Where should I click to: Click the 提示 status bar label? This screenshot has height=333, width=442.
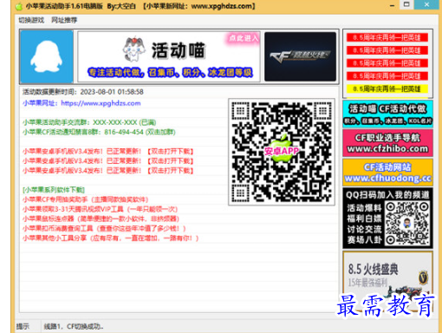point(23,326)
